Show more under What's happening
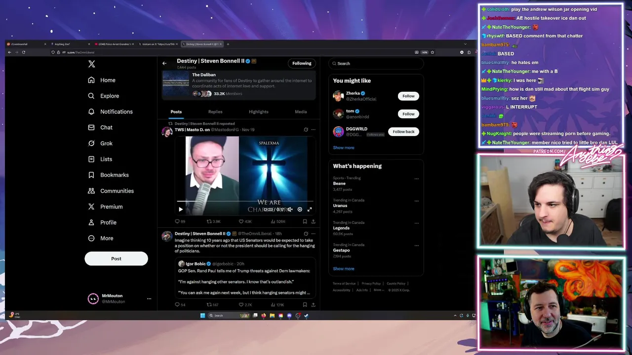 344,269
